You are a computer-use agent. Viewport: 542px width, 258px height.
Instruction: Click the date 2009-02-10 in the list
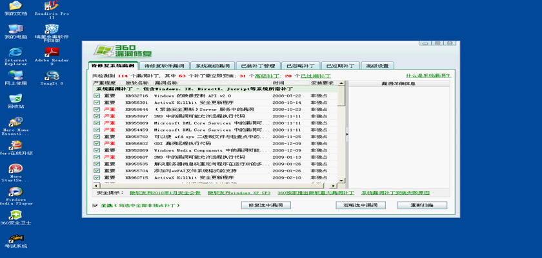286,177
